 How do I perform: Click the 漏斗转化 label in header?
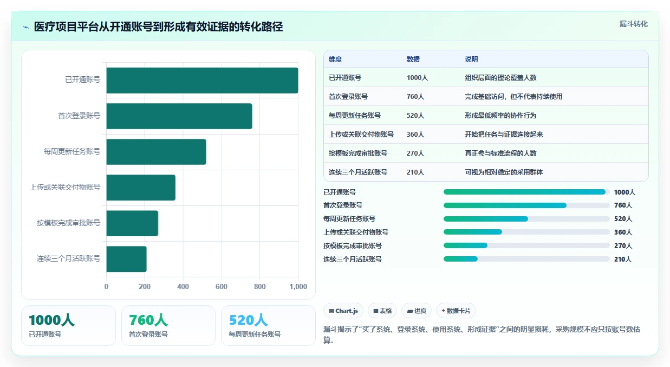tap(633, 24)
